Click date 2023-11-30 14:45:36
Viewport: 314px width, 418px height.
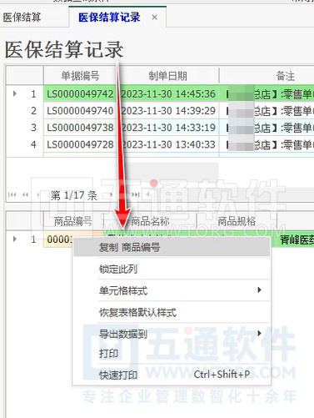point(168,93)
